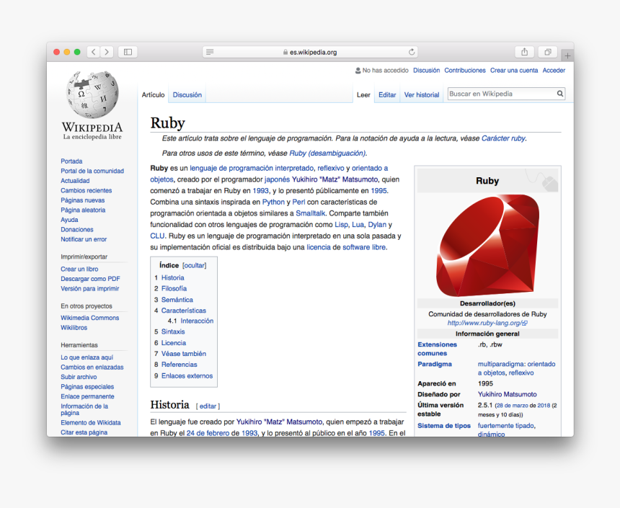
Task: Click the padlock icon beside es.wikipedia.org
Action: 286,51
